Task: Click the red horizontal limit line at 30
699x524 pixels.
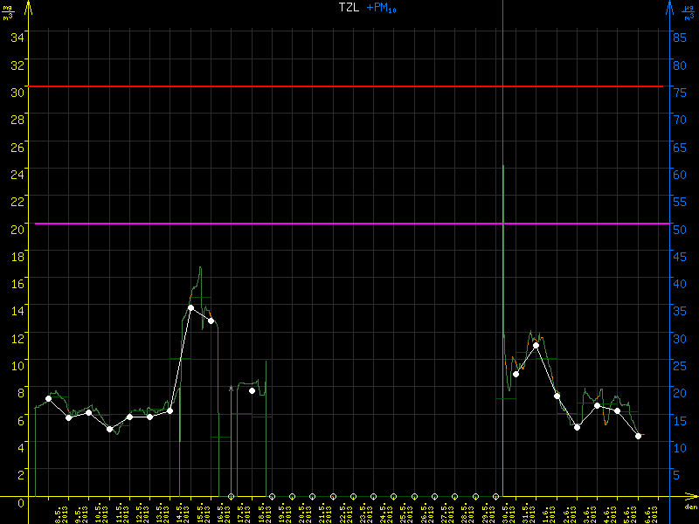Action: point(349,86)
